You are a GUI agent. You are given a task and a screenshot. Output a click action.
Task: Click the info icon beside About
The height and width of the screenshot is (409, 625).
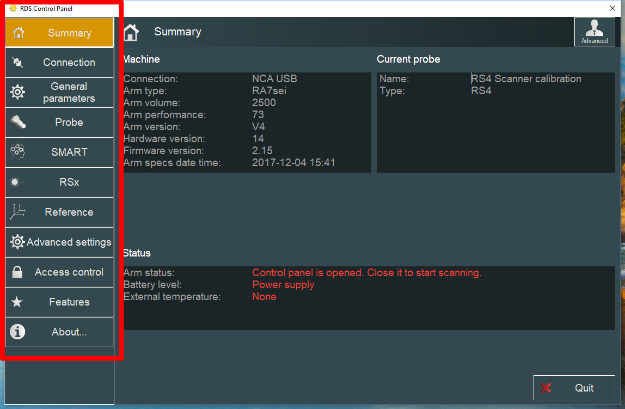[x=17, y=332]
